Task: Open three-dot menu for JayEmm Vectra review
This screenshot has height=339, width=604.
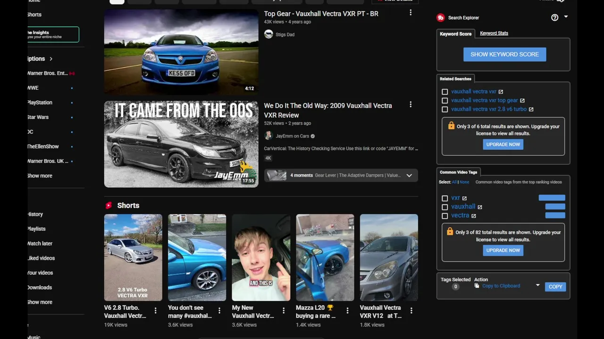Action: point(411,105)
